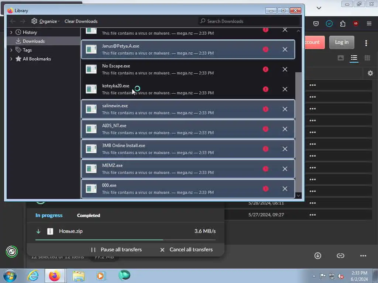Screen dimensions: 378x283
Task: Click malware warning icon for 000.exe
Action: (266, 189)
